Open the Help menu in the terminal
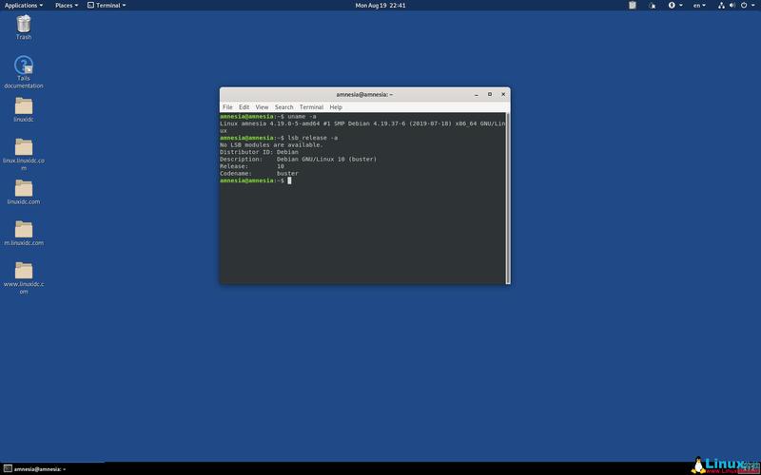The height and width of the screenshot is (475, 761). pos(336,107)
